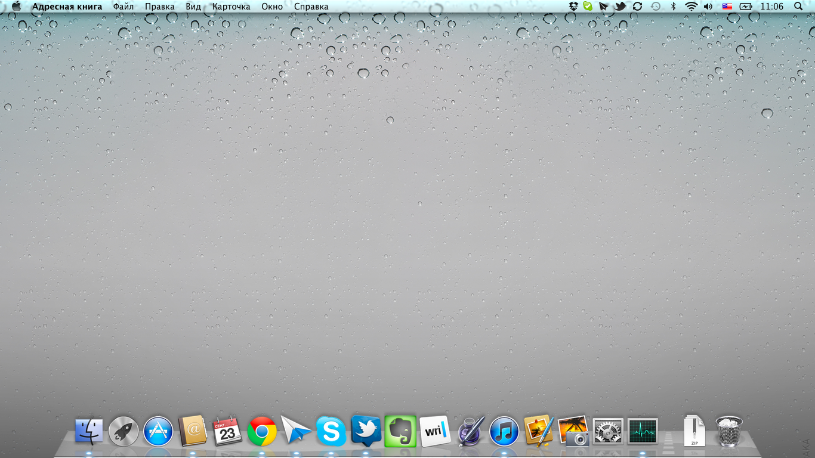Open Sparrow mail paper-plane icon in dock
This screenshot has height=458, width=815.
(x=297, y=431)
